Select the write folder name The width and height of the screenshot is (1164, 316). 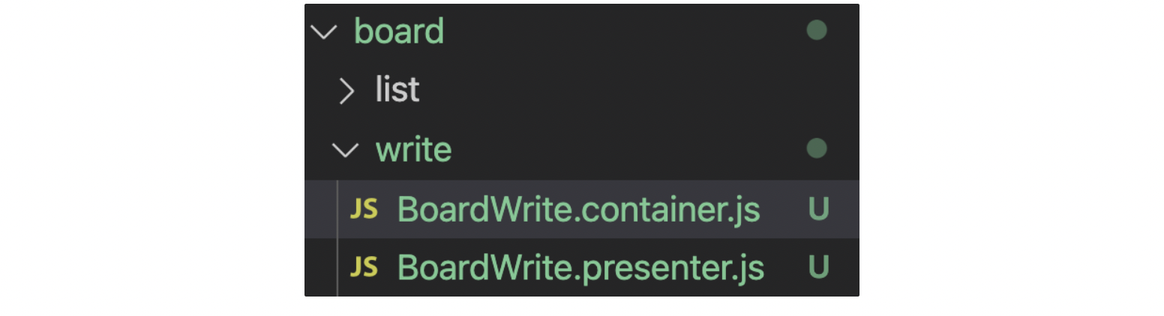pos(414,149)
